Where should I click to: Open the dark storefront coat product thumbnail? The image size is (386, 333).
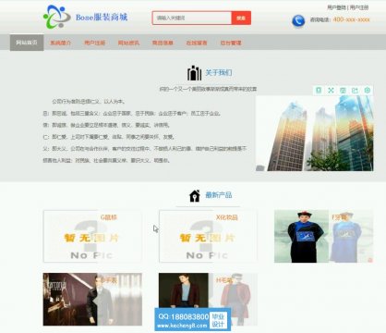point(92,299)
